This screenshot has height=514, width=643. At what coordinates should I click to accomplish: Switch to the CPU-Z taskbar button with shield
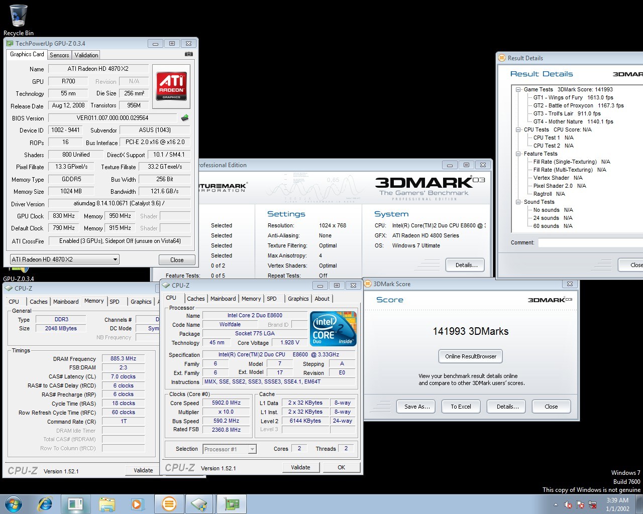[199, 504]
